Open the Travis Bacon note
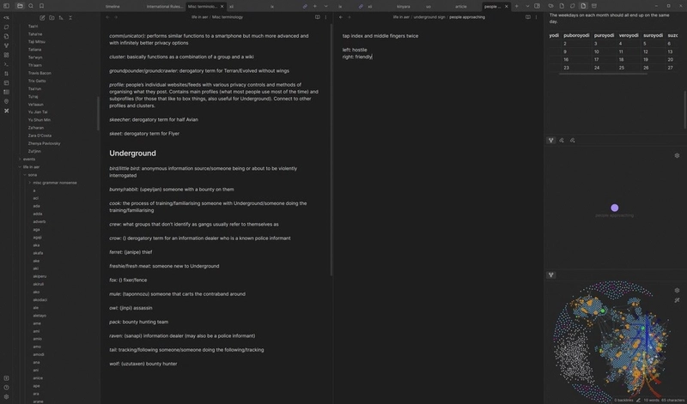 40,73
